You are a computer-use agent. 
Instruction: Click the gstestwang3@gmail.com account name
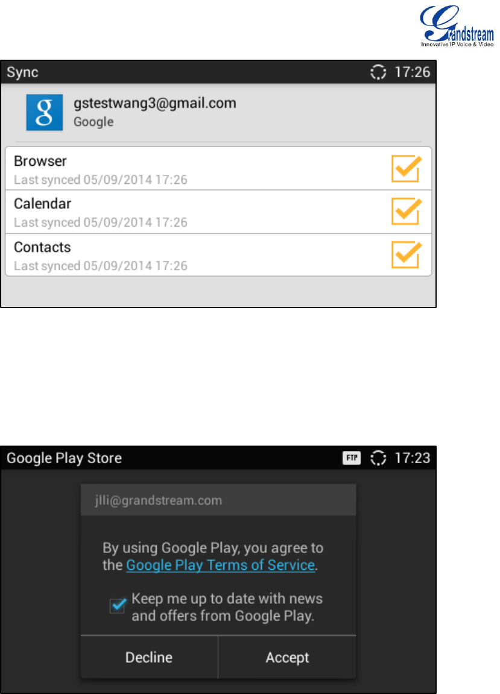(155, 103)
